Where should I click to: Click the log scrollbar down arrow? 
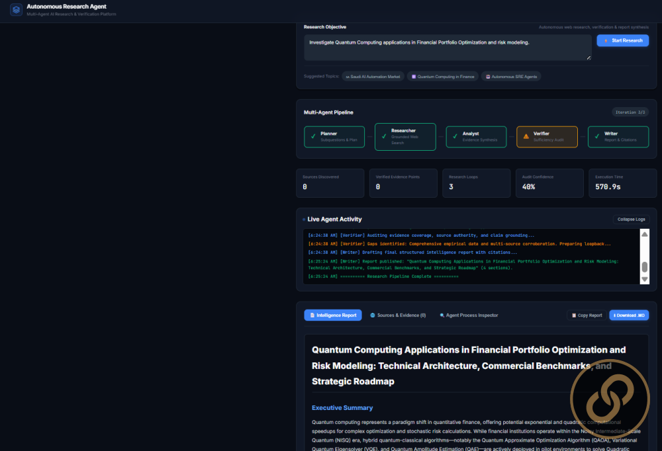pos(645,279)
